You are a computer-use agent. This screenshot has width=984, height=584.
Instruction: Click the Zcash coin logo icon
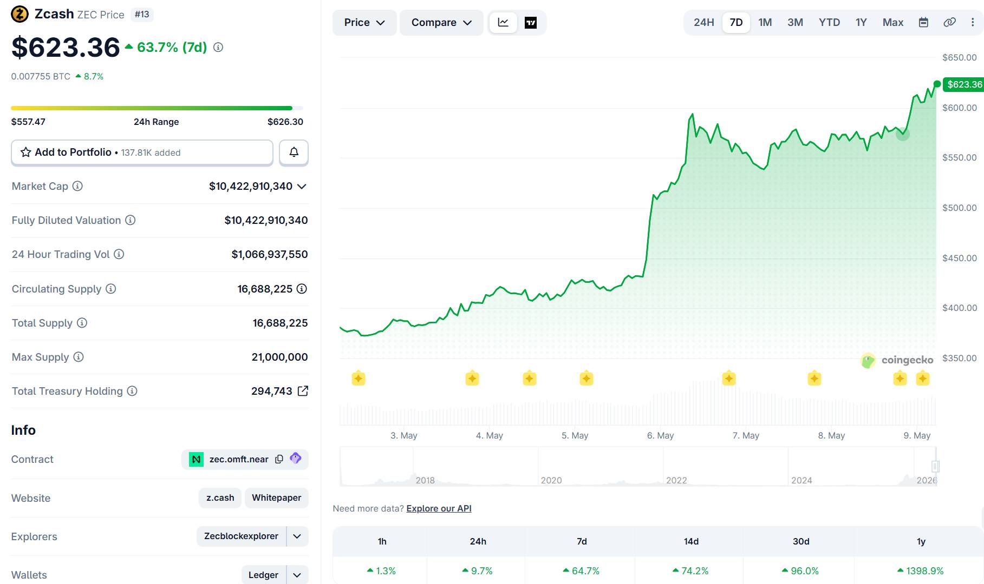coord(20,14)
